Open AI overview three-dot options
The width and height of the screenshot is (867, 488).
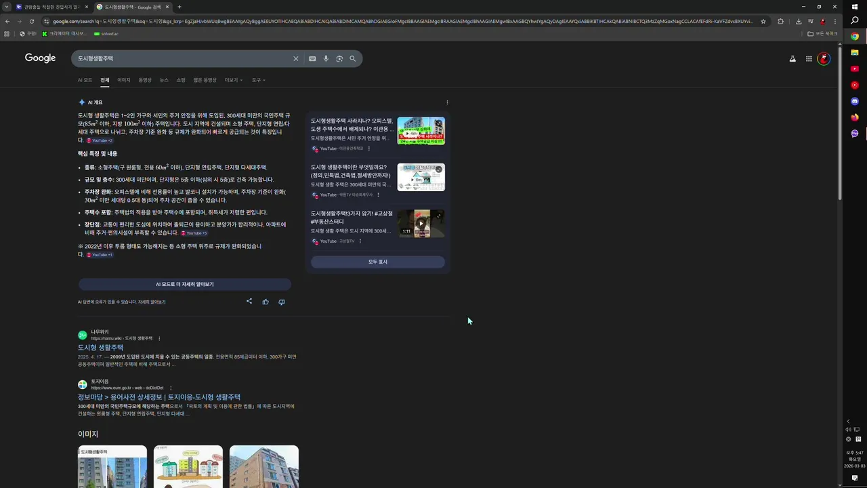[x=447, y=103]
